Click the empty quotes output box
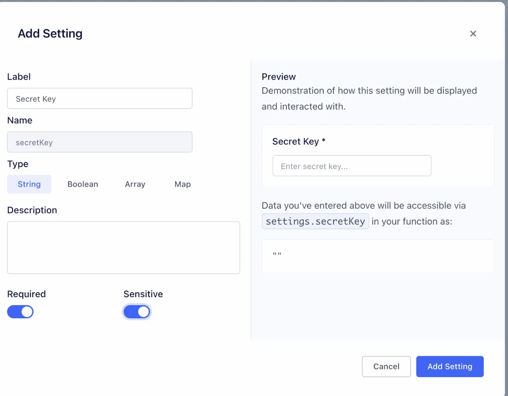508x396 pixels. pos(378,256)
